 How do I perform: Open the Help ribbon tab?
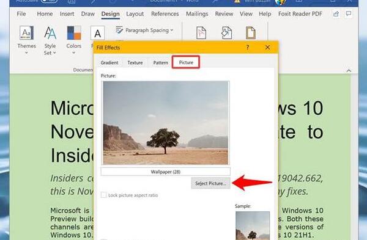265,14
